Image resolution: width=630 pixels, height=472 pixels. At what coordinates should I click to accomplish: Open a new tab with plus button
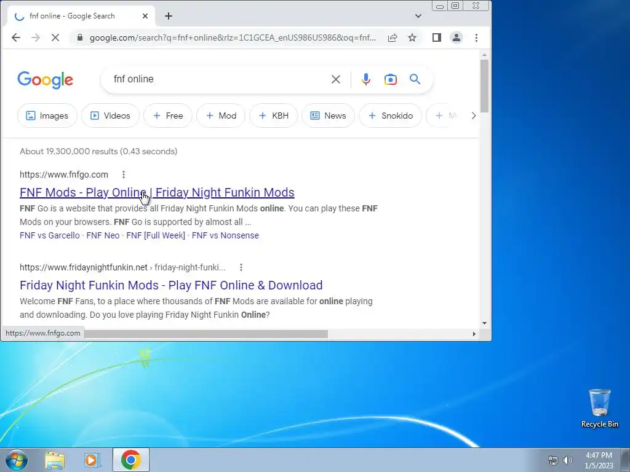coord(169,16)
